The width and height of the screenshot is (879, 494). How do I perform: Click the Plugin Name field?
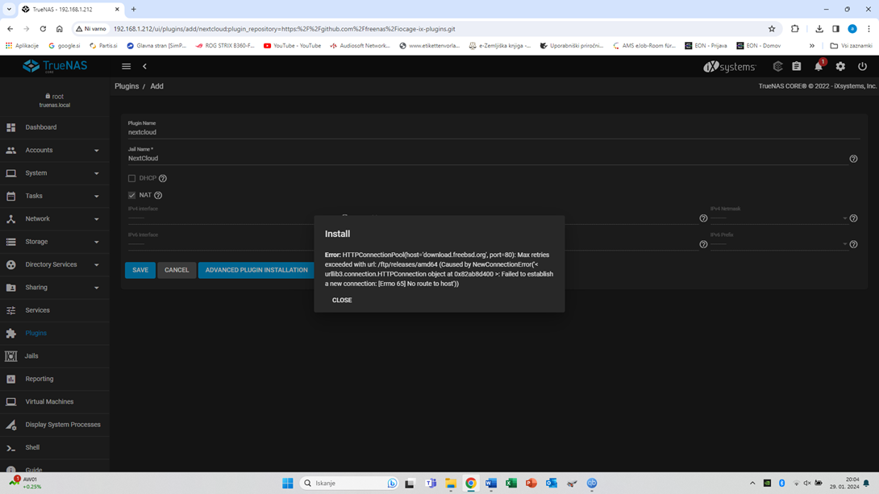click(494, 132)
